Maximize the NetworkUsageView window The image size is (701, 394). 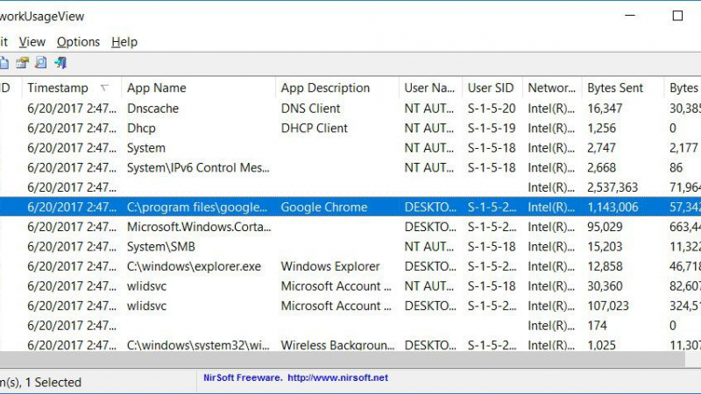(676, 16)
